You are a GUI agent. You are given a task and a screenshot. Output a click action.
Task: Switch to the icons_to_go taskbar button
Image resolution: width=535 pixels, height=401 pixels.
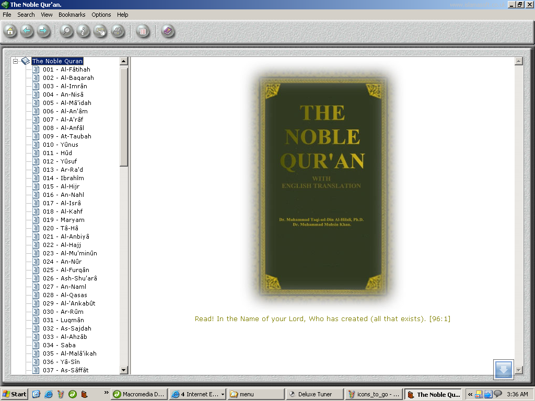(373, 394)
